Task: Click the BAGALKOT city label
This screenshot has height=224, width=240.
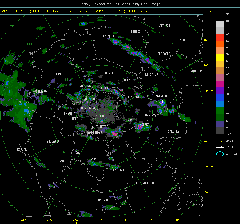Action: tap(107, 73)
